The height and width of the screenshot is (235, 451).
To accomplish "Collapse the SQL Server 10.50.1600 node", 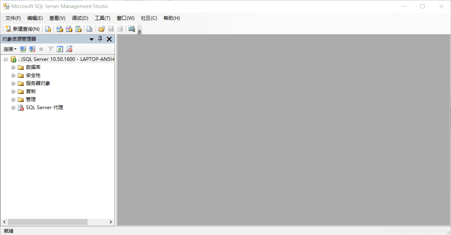I will (x=6, y=59).
